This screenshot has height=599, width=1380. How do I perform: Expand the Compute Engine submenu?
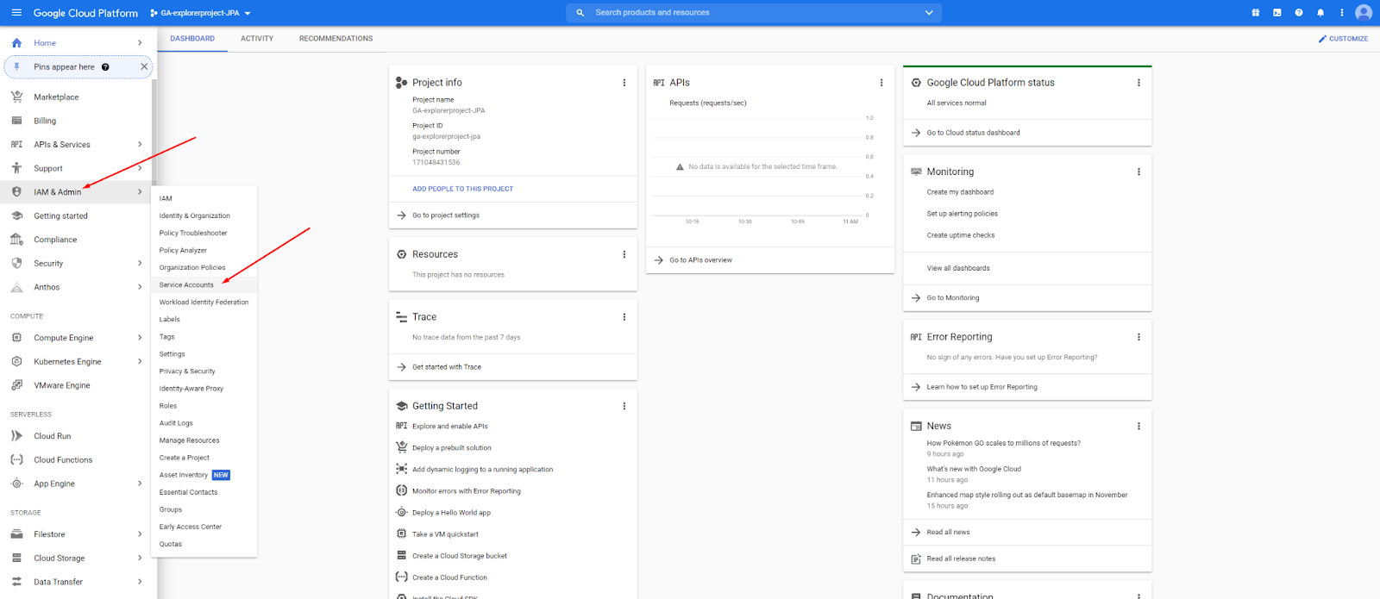coord(140,338)
